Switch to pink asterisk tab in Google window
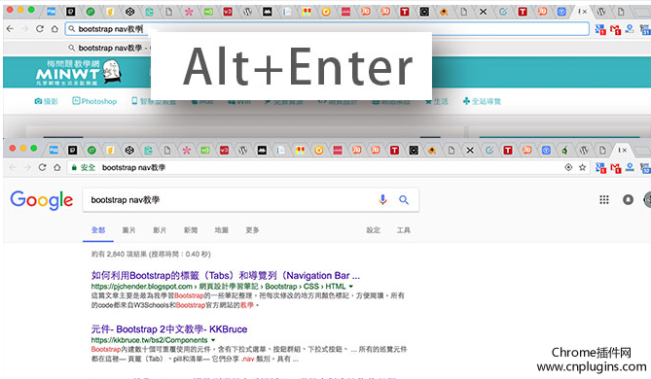Screen dimensions: 651x379 pyautogui.click(x=187, y=150)
